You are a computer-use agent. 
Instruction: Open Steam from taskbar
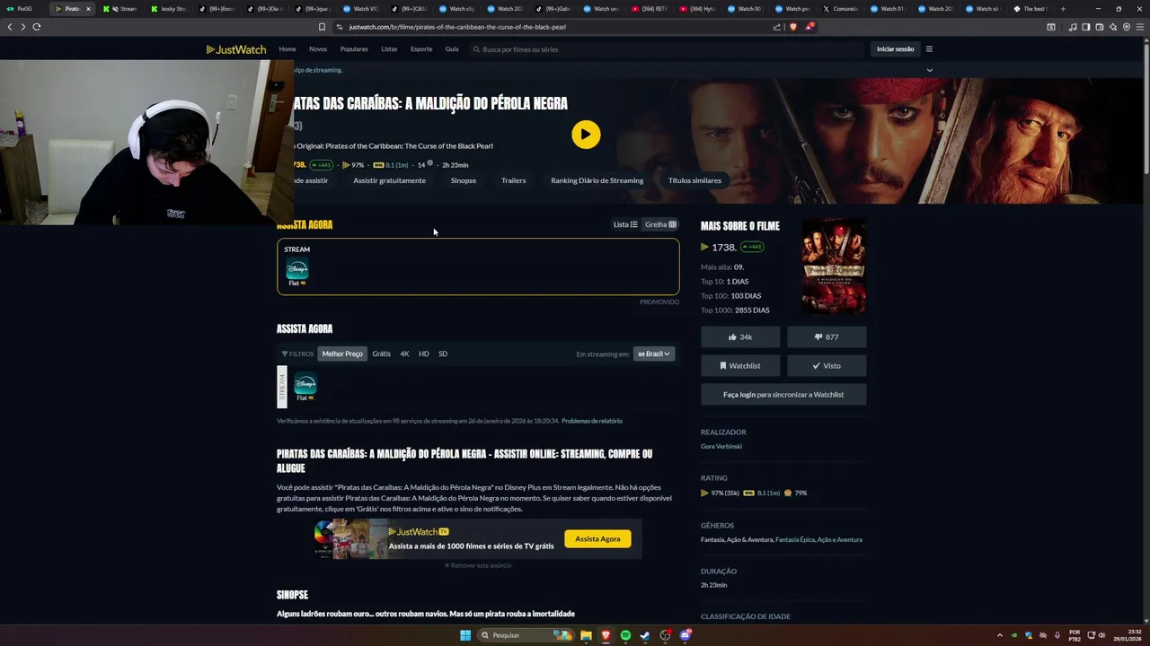pyautogui.click(x=645, y=635)
